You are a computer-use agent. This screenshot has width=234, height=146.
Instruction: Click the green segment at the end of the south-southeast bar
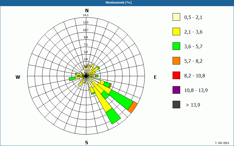click(x=113, y=116)
